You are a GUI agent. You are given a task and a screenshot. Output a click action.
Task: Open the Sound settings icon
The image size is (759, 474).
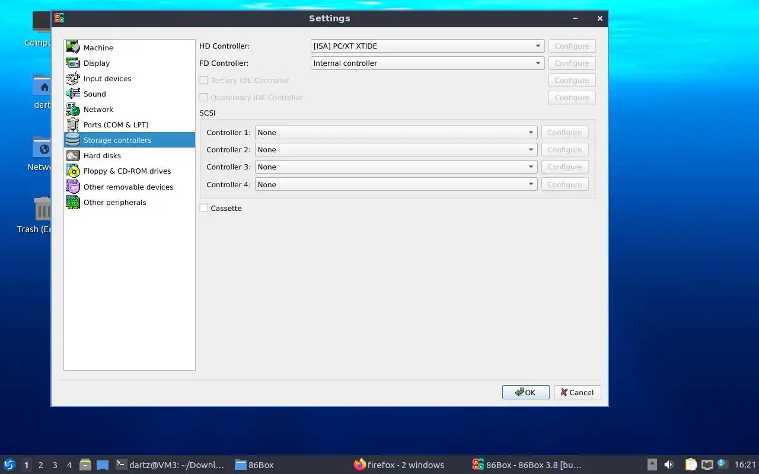pyautogui.click(x=73, y=94)
